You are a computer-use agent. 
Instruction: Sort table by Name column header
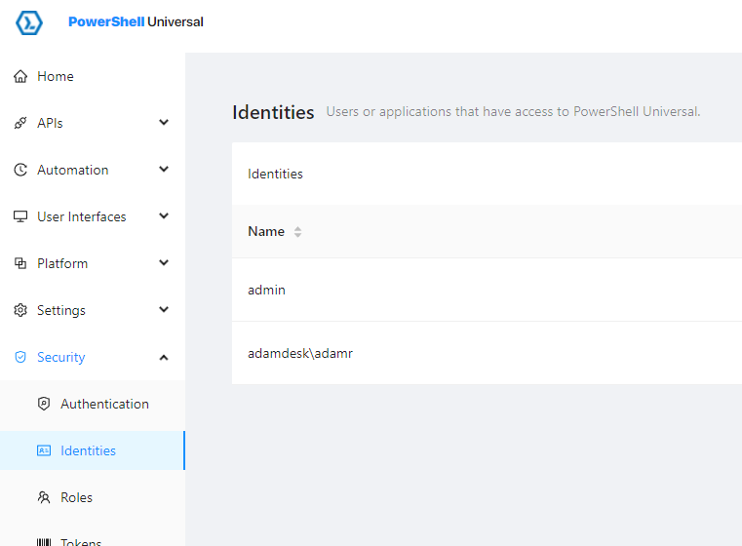point(266,231)
